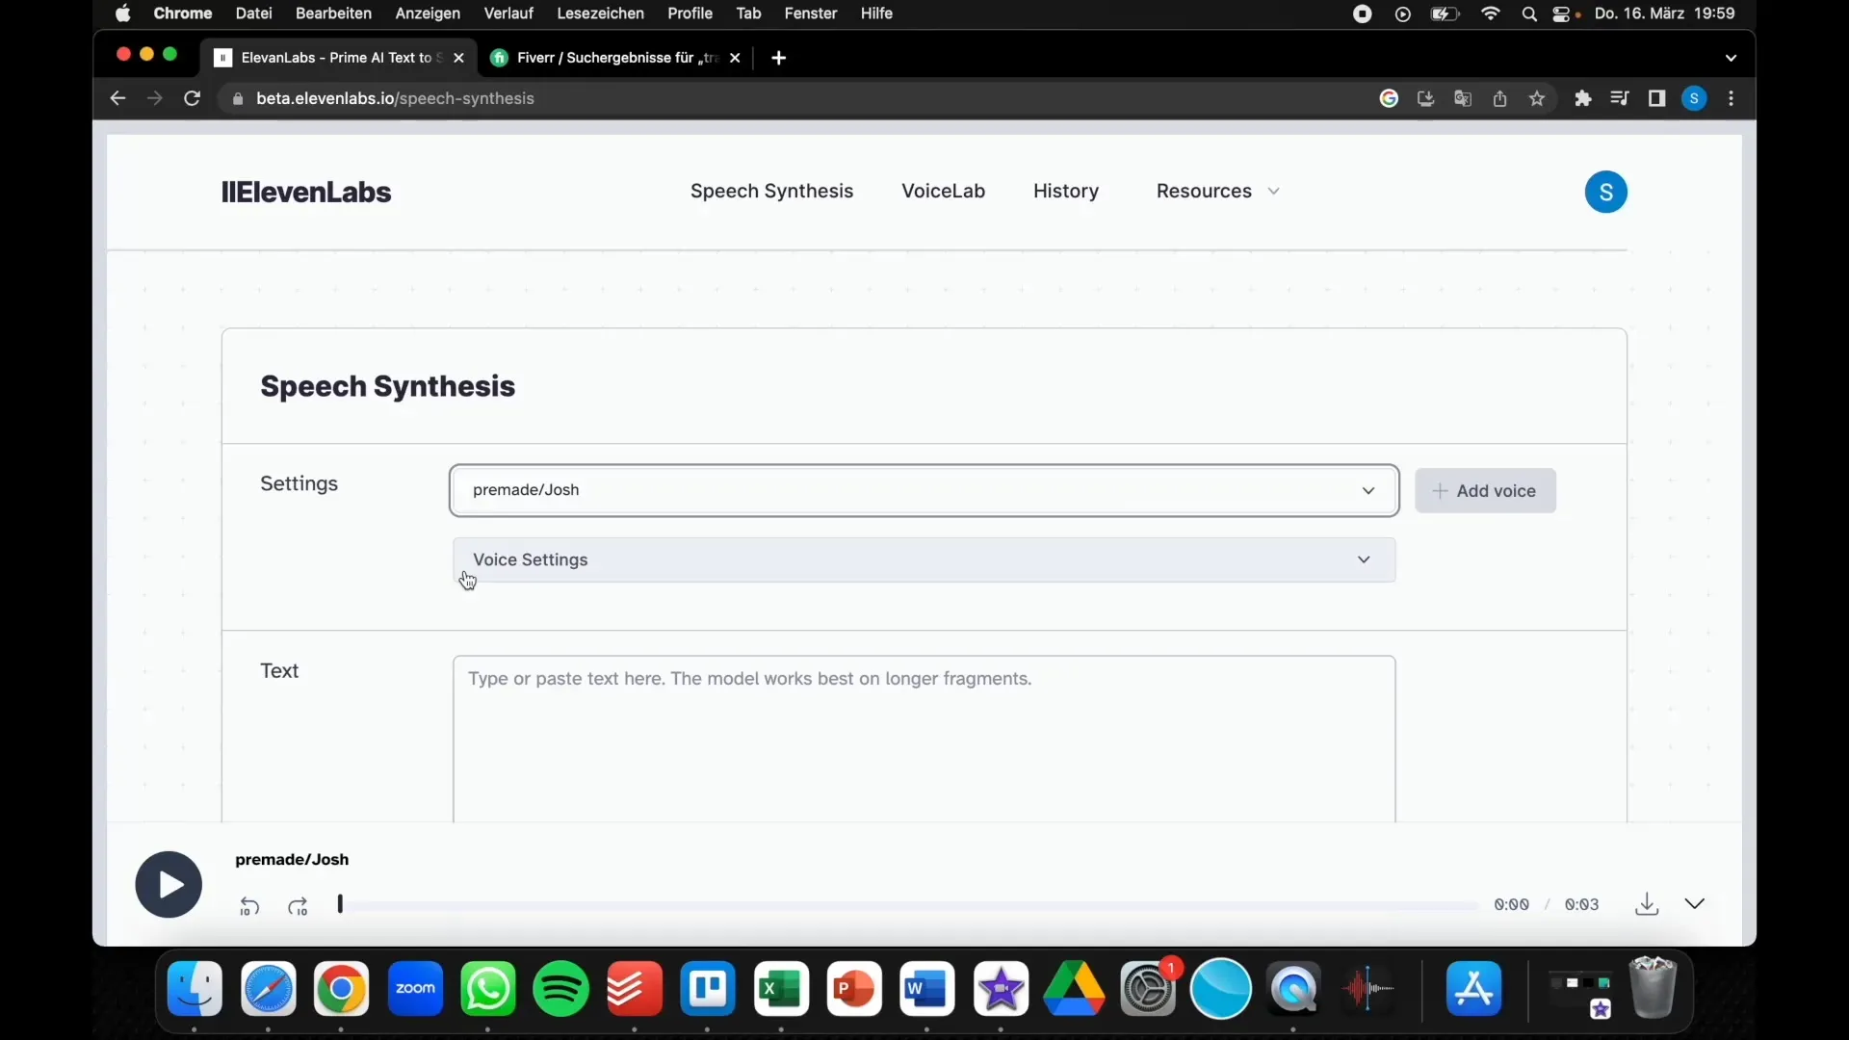Click the Add voice plus icon
1849x1040 pixels.
(x=1440, y=490)
